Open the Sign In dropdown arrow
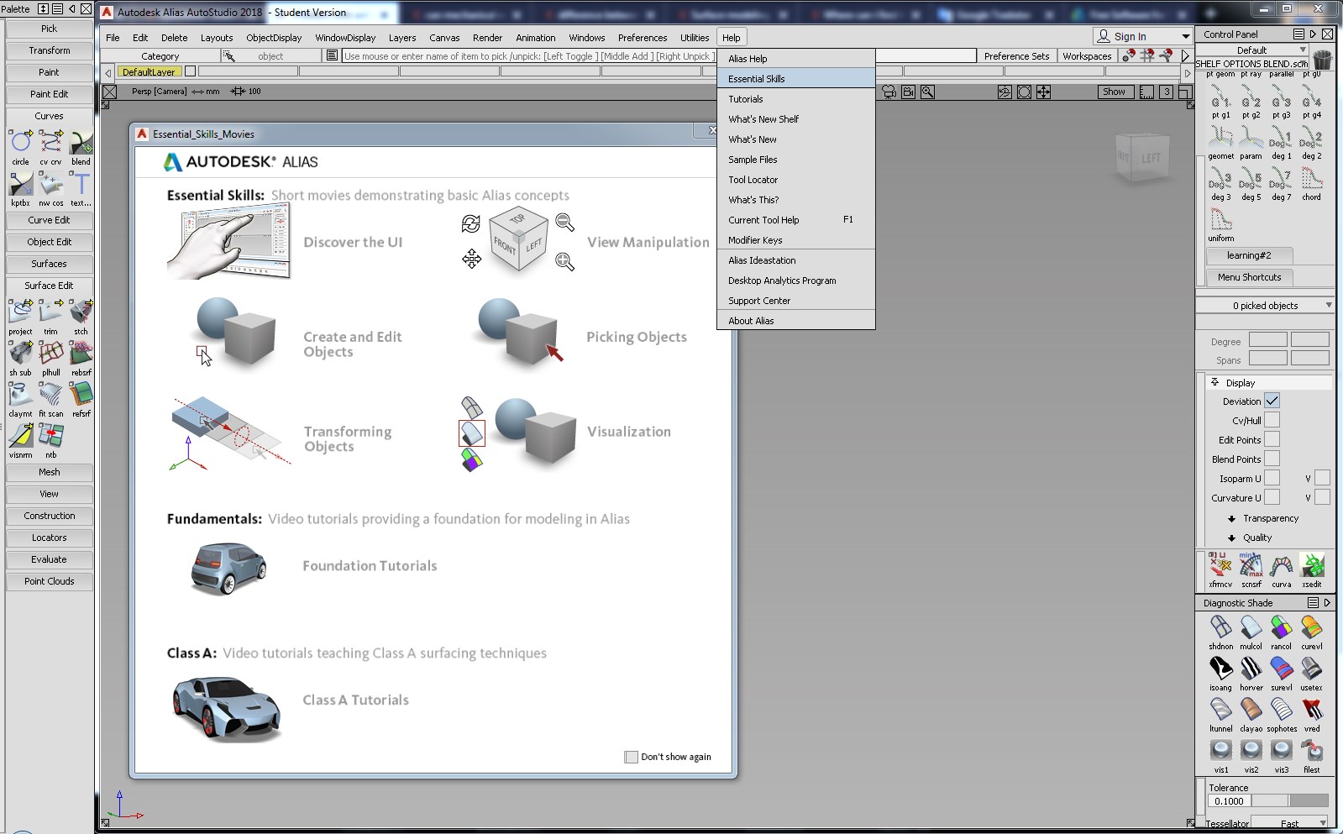The width and height of the screenshot is (1343, 834). (1185, 36)
